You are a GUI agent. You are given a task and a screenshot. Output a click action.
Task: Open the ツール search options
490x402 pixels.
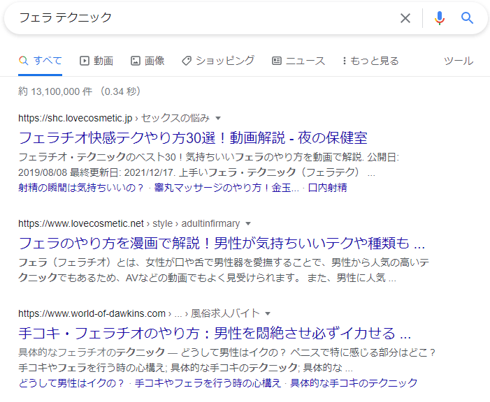coord(459,61)
